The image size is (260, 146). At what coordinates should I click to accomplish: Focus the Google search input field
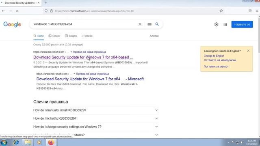pos(84,24)
